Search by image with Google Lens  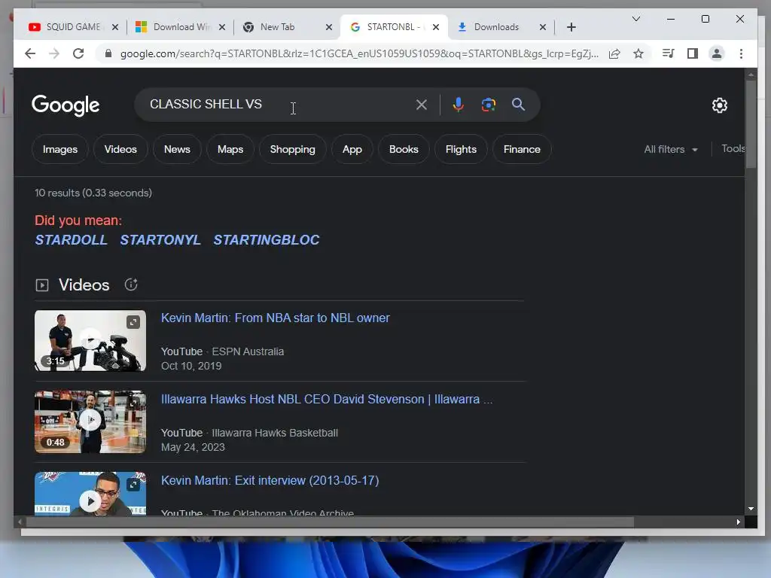click(x=488, y=105)
